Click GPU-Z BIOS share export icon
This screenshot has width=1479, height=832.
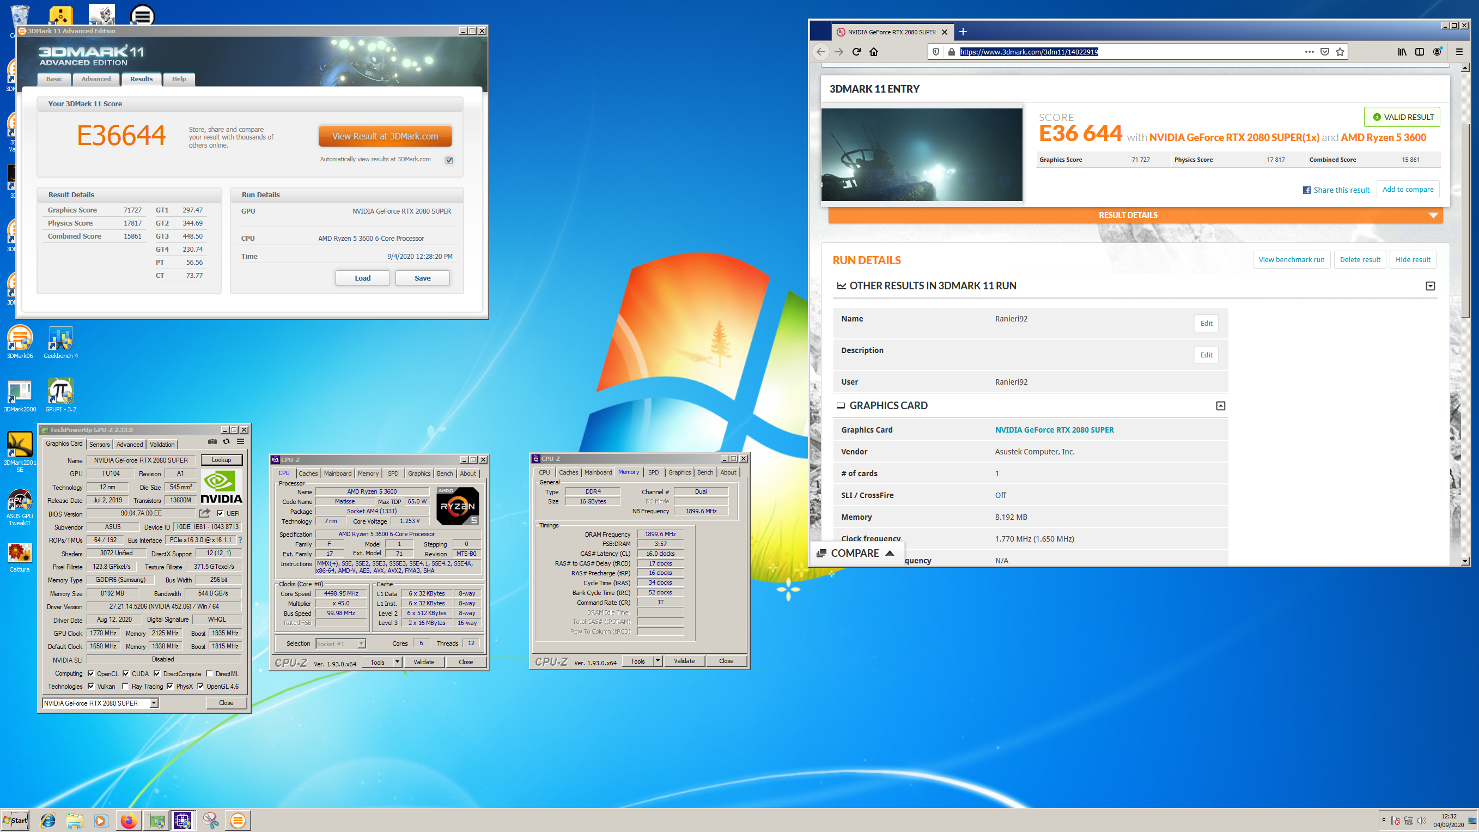click(x=204, y=513)
